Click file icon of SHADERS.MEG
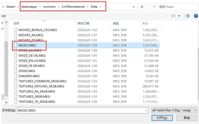This screenshot has height=124, width=199. pyautogui.click(x=15, y=76)
